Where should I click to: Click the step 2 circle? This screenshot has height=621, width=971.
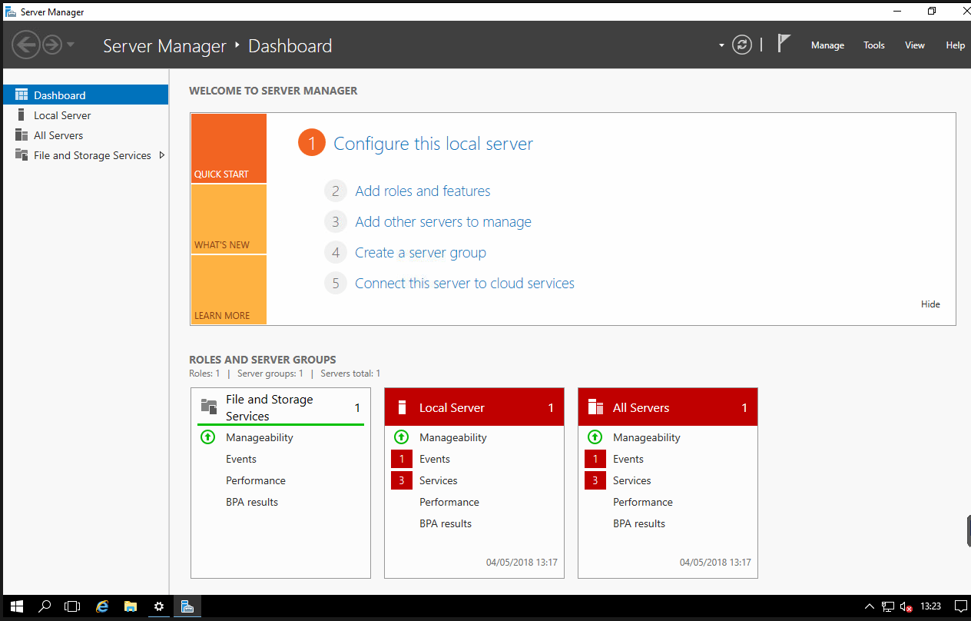click(336, 191)
